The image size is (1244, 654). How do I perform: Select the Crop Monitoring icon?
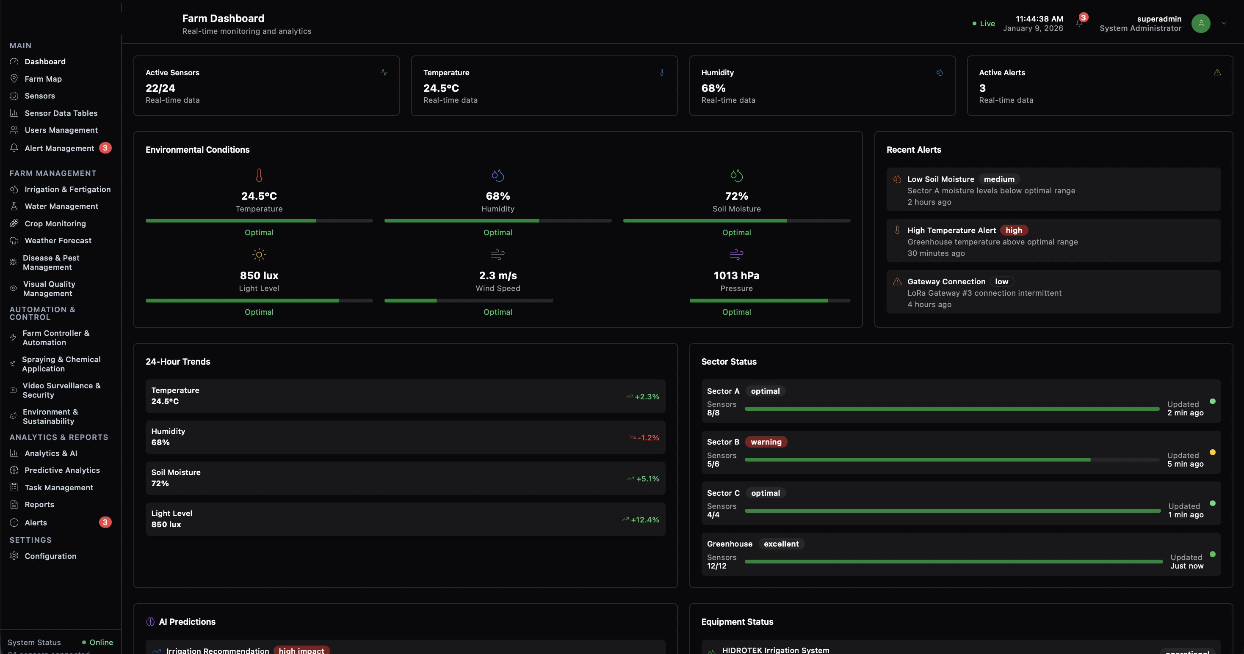14,223
